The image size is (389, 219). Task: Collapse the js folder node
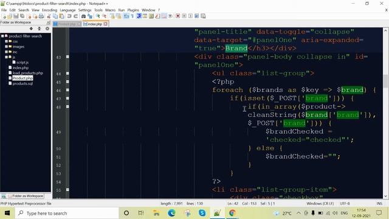[7, 57]
